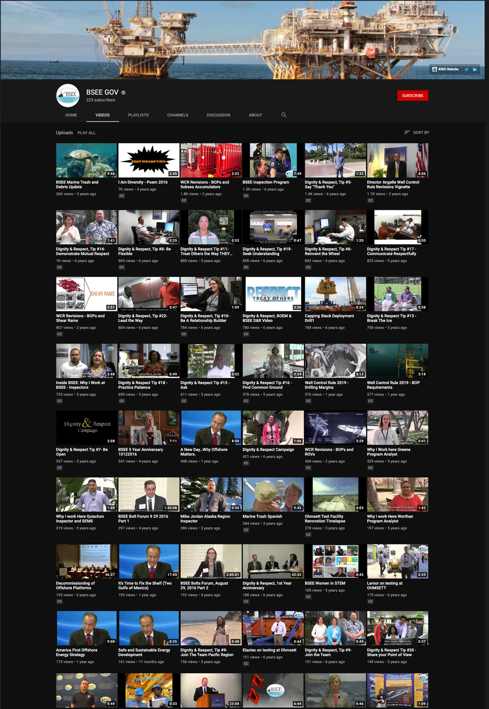Subscribe to BSEE GOV channel

(x=413, y=96)
